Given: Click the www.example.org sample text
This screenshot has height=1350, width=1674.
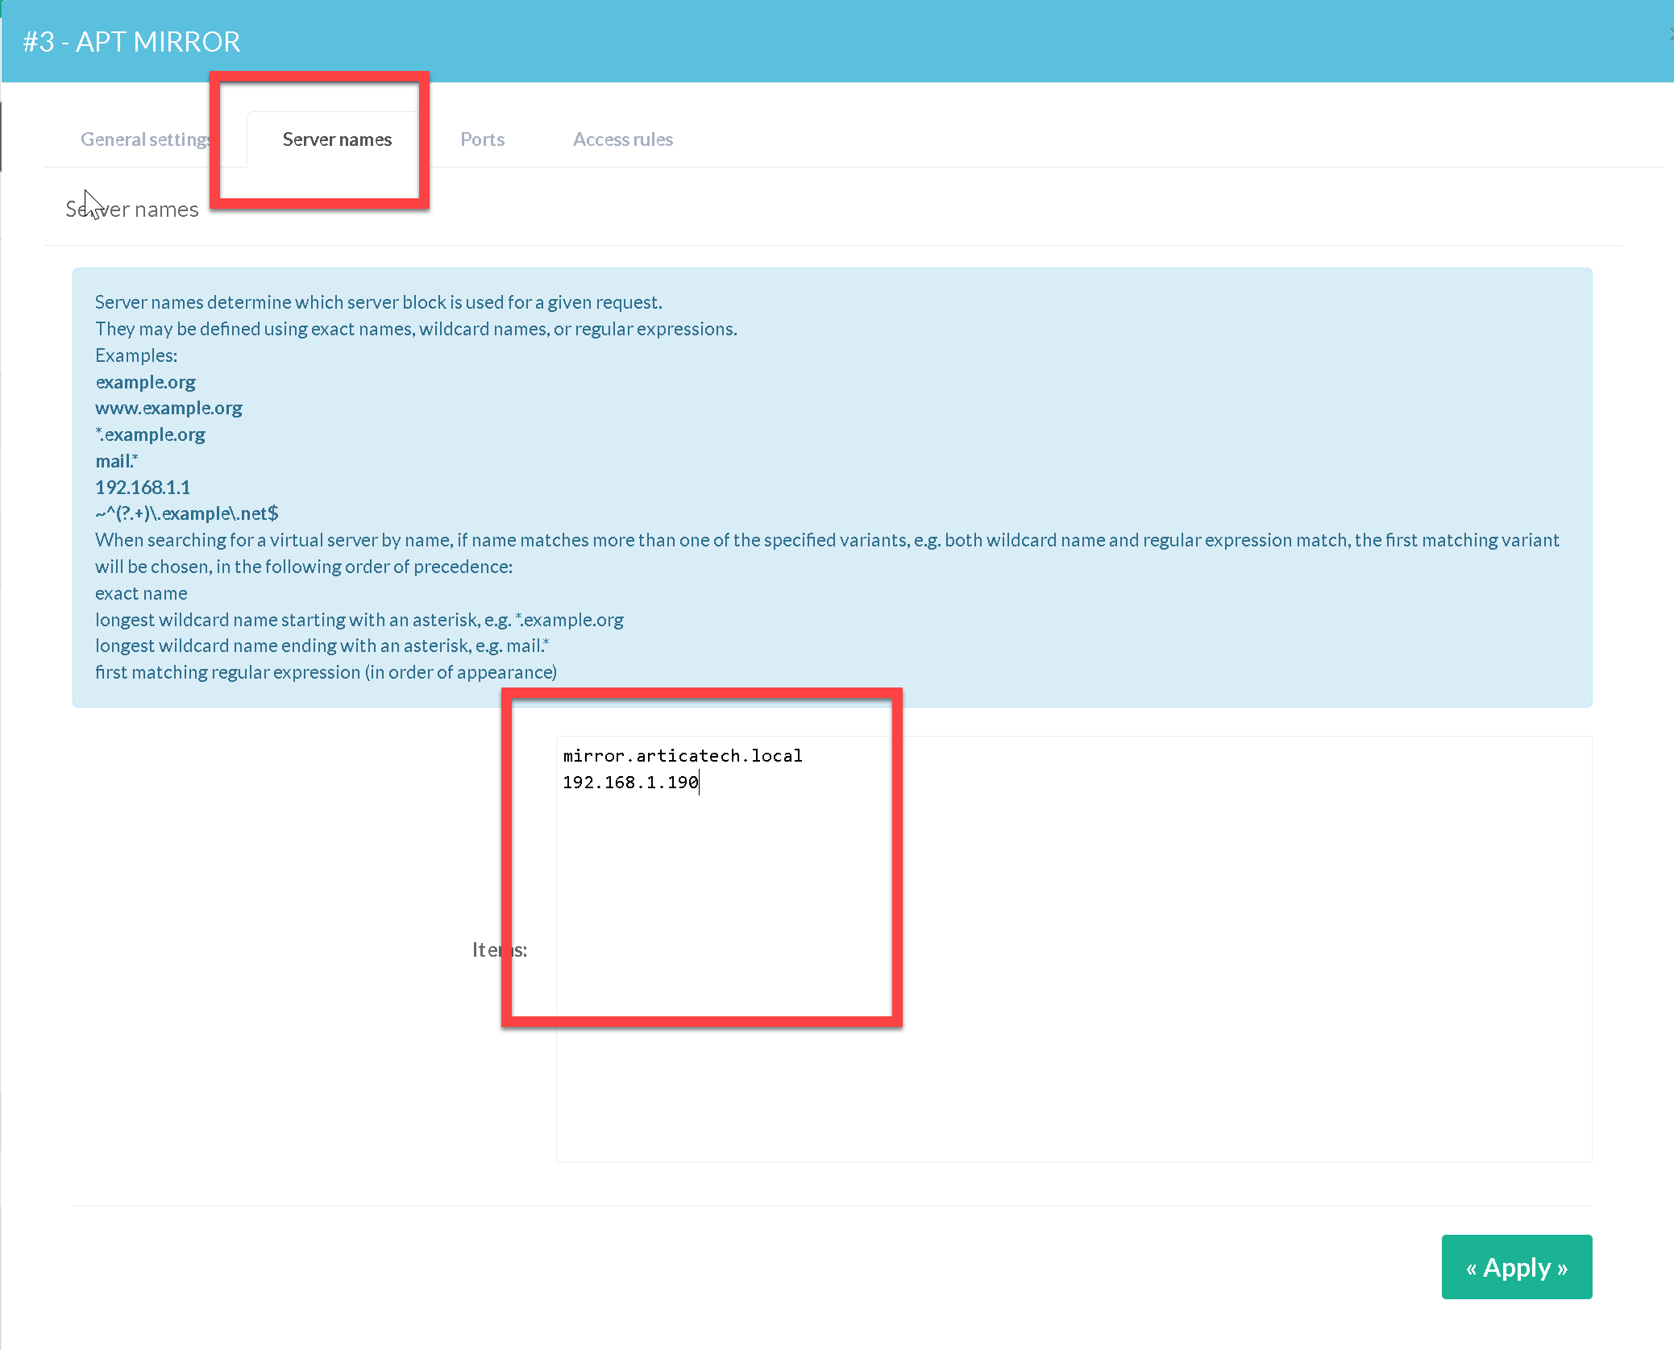Looking at the screenshot, I should click(x=168, y=409).
